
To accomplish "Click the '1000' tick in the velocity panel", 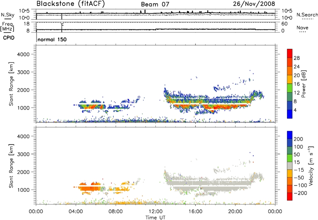I will click(23, 190).
